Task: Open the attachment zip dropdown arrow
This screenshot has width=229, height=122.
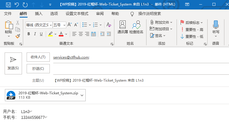Action: (x=82, y=95)
